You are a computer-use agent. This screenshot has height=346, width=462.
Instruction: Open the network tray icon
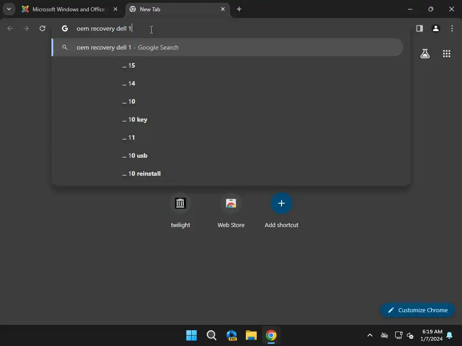(399, 335)
